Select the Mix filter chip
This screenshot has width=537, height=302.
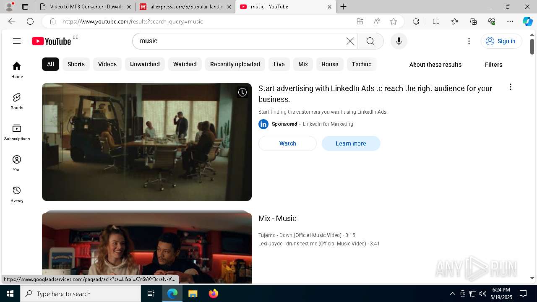(303, 64)
